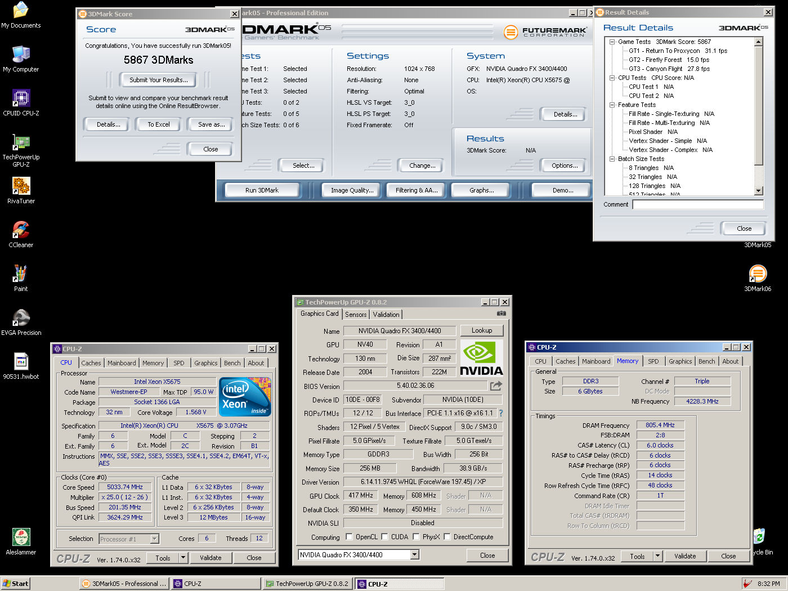Image resolution: width=788 pixels, height=591 pixels.
Task: Collapse the CPU Tests tree node
Action: coord(612,78)
